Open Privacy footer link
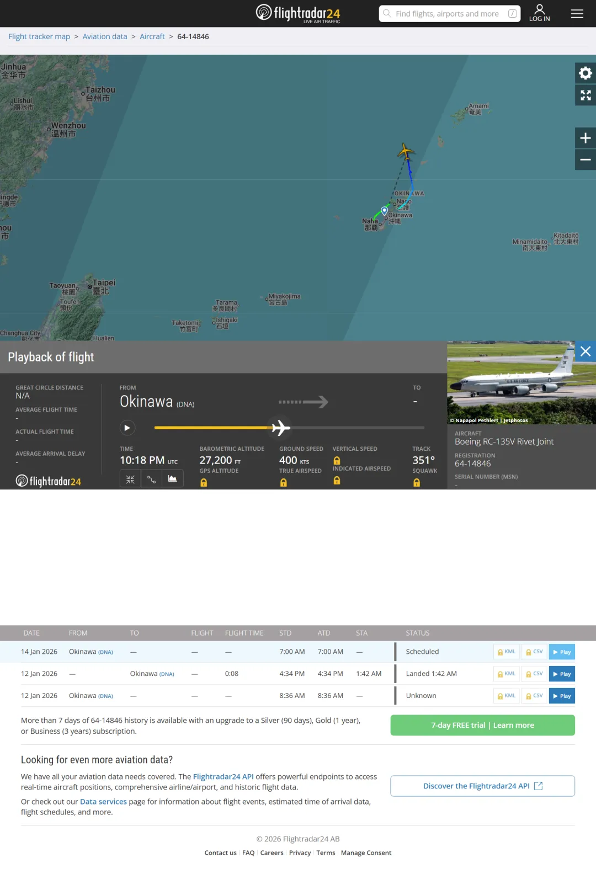This screenshot has width=596, height=874. 300,852
